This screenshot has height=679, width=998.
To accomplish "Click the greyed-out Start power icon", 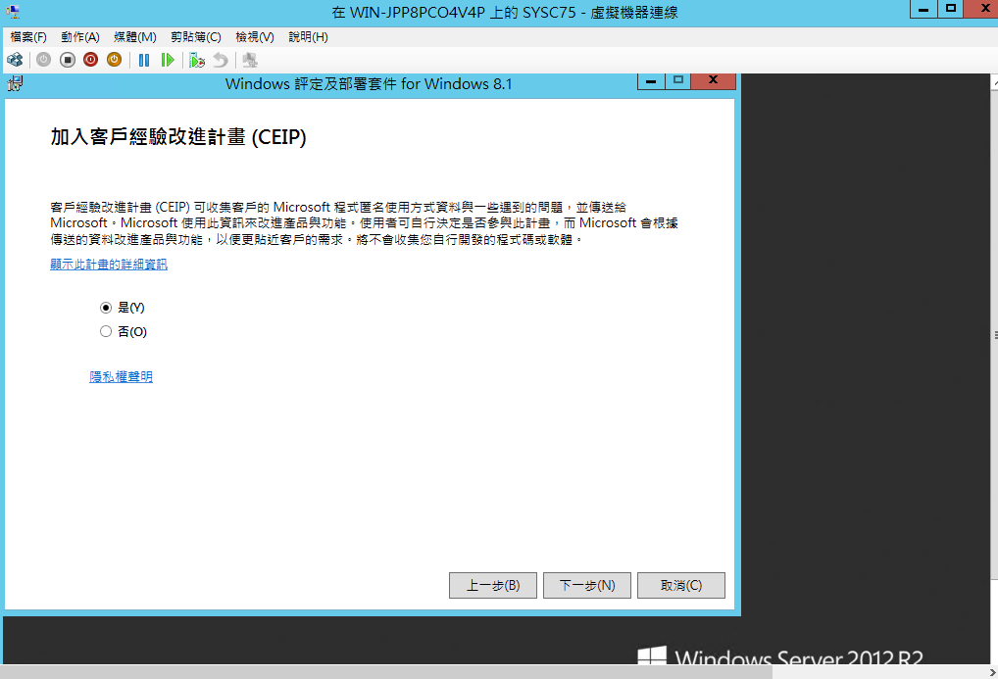I will tap(43, 60).
